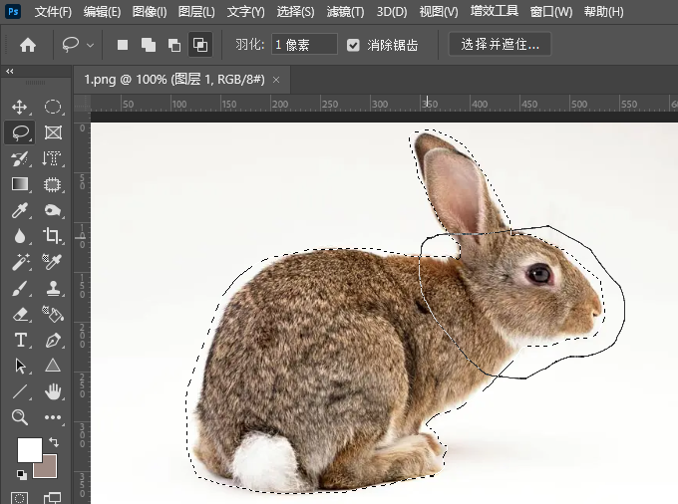This screenshot has width=678, height=504.
Task: Choose Intersect with Selection mode
Action: tap(200, 45)
